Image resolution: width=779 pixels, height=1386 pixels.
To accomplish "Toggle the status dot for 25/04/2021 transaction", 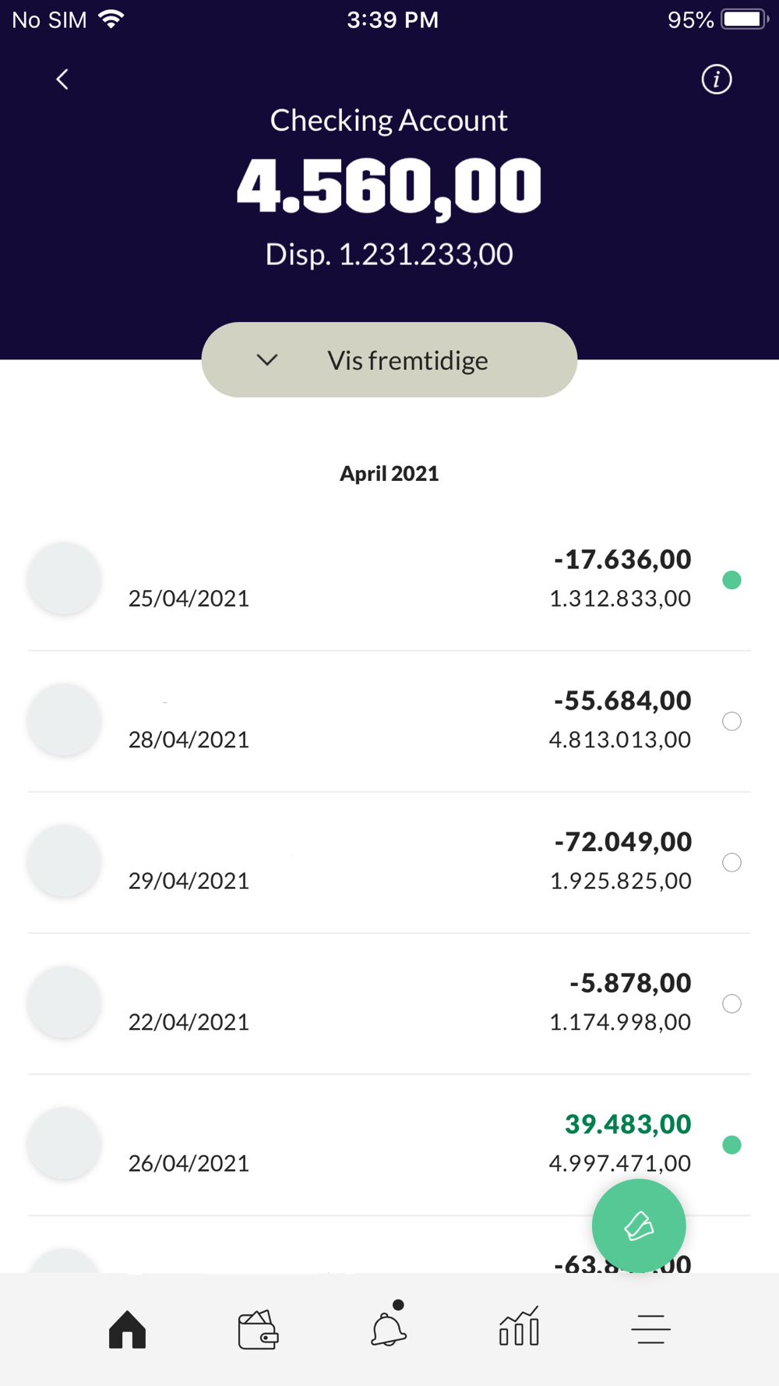I will point(731,580).
